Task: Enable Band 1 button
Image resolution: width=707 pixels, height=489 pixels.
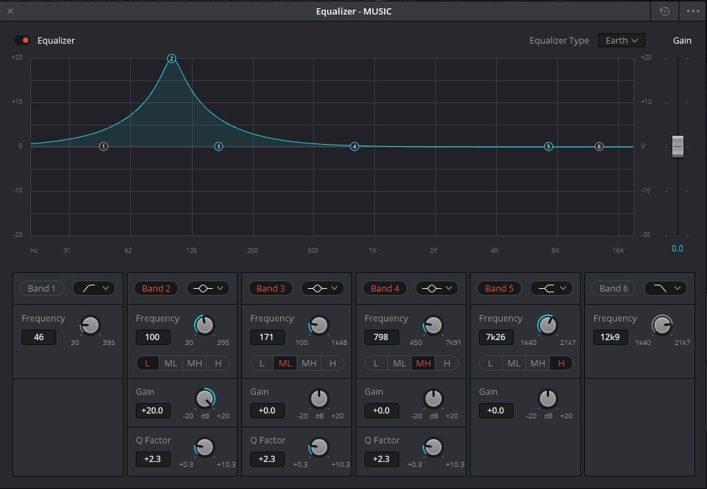Action: pos(42,288)
